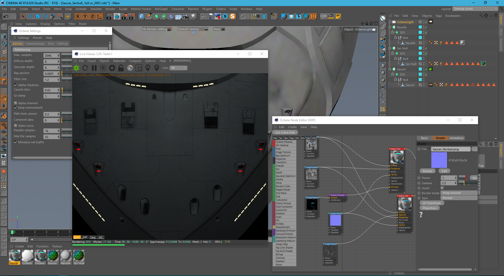Disable Minimize net traffic checkbox
The image size is (504, 276).
16,142
